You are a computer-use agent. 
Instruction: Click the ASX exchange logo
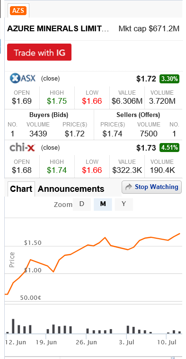(x=23, y=79)
